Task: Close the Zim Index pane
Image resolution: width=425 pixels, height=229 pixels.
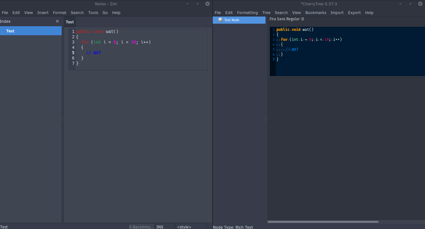Action: tap(57, 21)
